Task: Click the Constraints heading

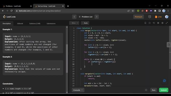Action: click(8, 83)
